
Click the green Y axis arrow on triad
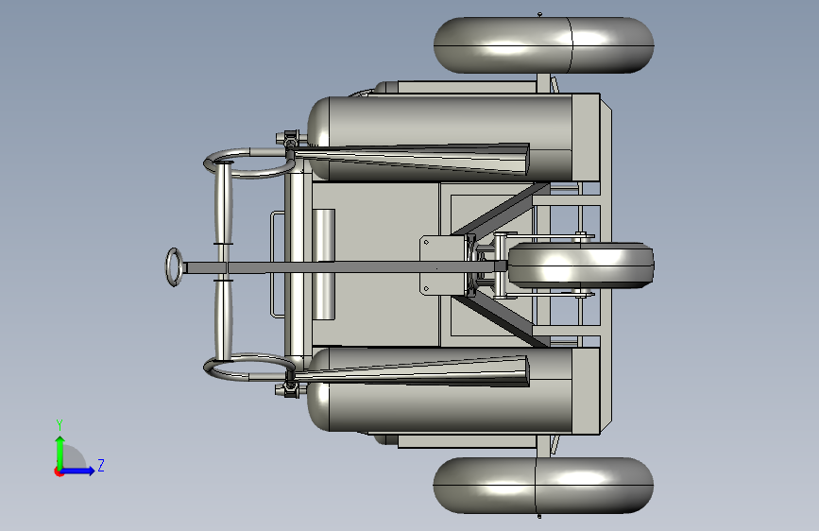coord(60,452)
